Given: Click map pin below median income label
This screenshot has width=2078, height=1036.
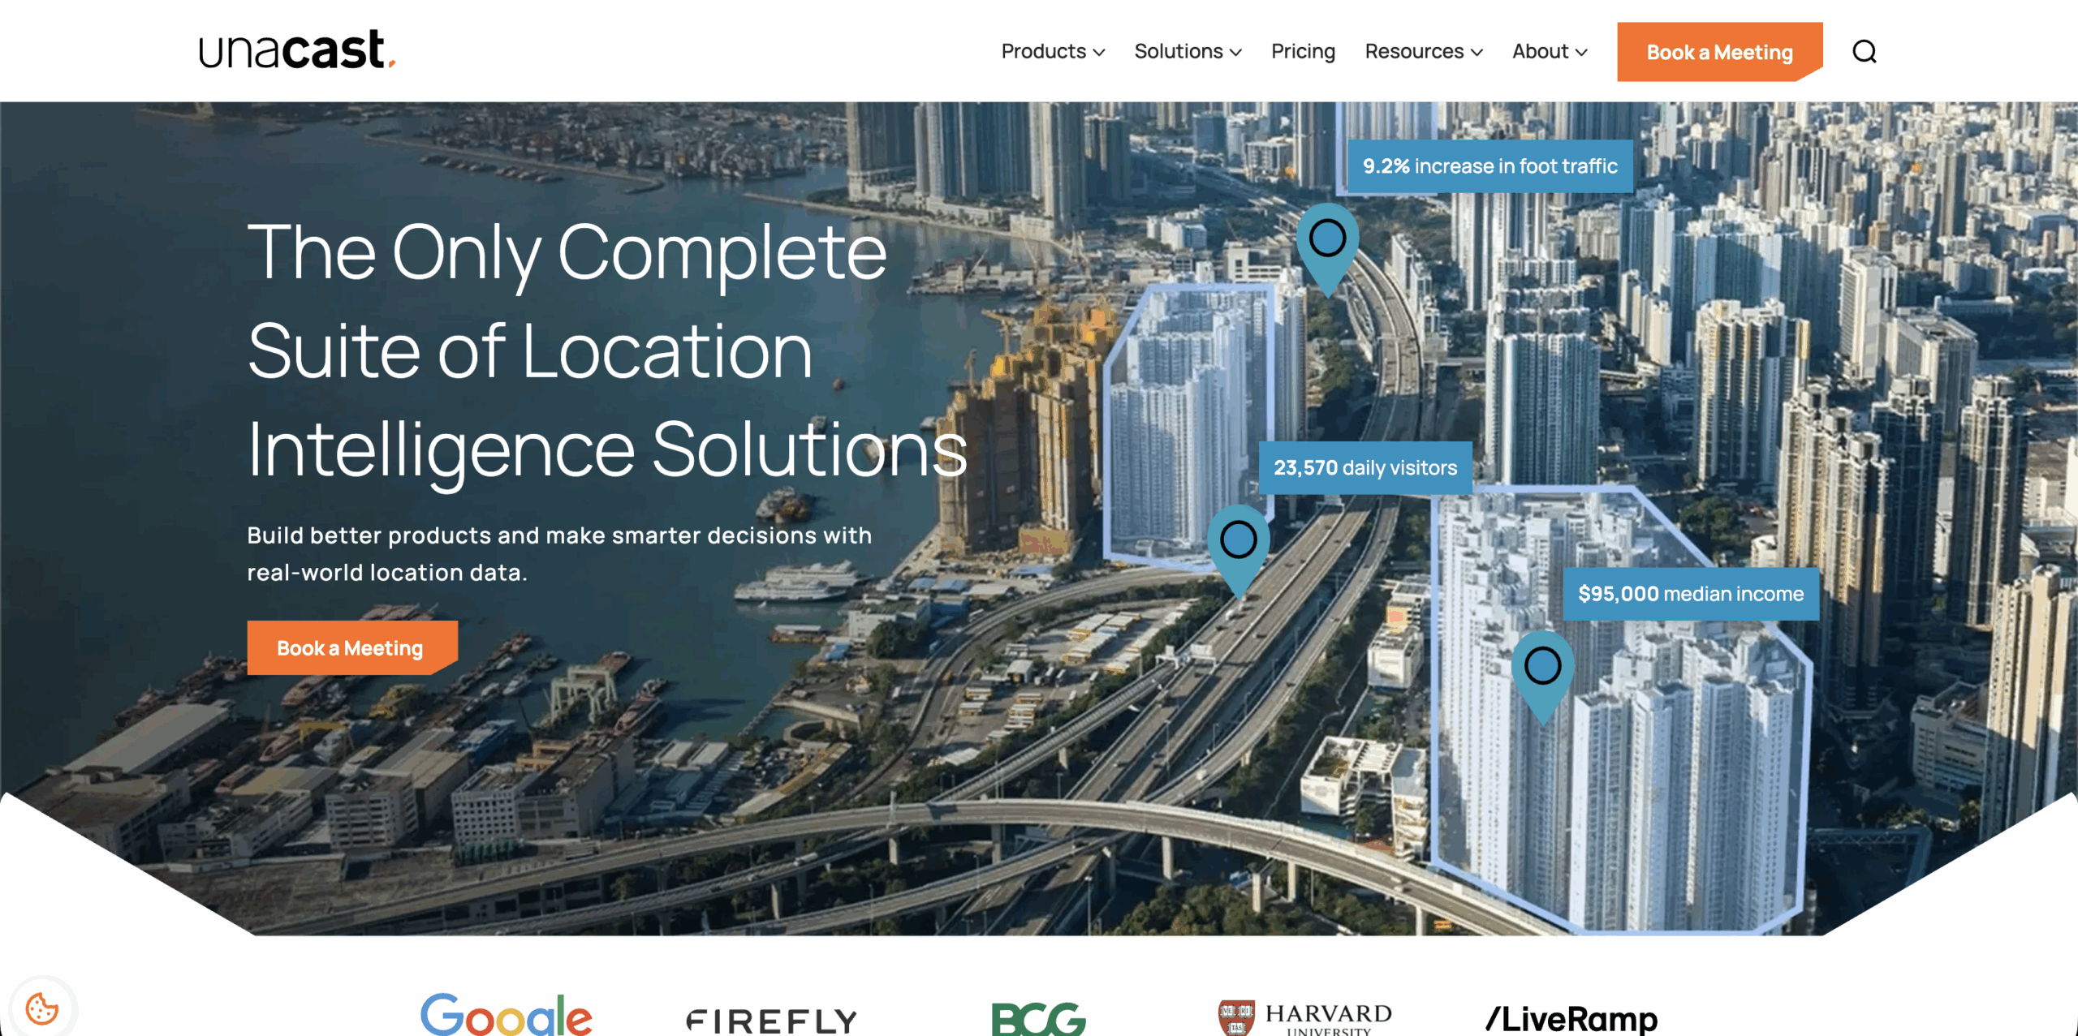Looking at the screenshot, I should 1542,668.
